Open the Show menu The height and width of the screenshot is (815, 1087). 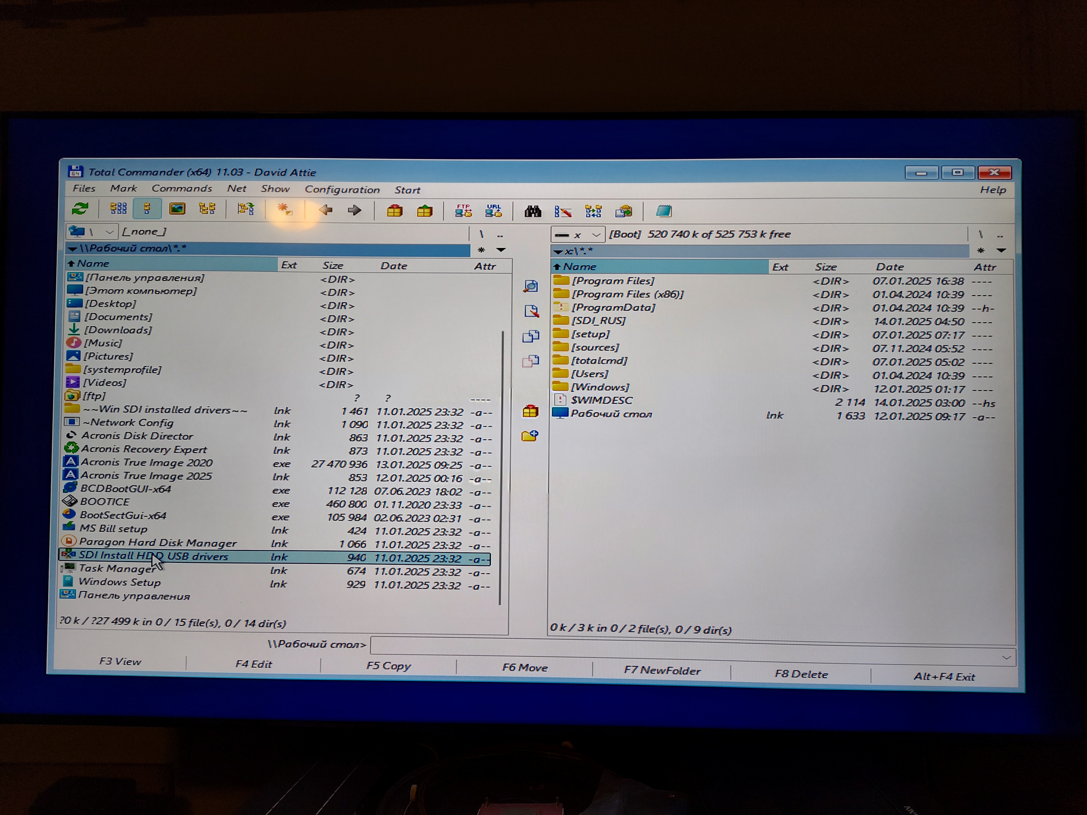click(275, 189)
